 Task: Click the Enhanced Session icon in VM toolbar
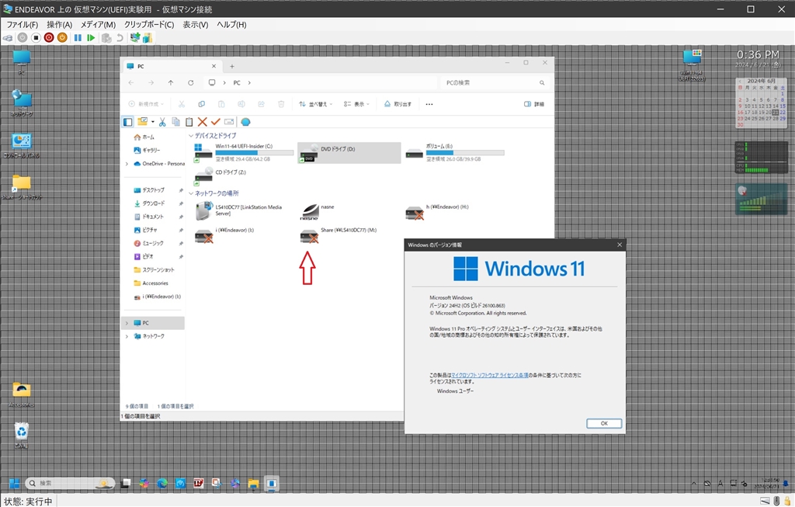(x=135, y=38)
